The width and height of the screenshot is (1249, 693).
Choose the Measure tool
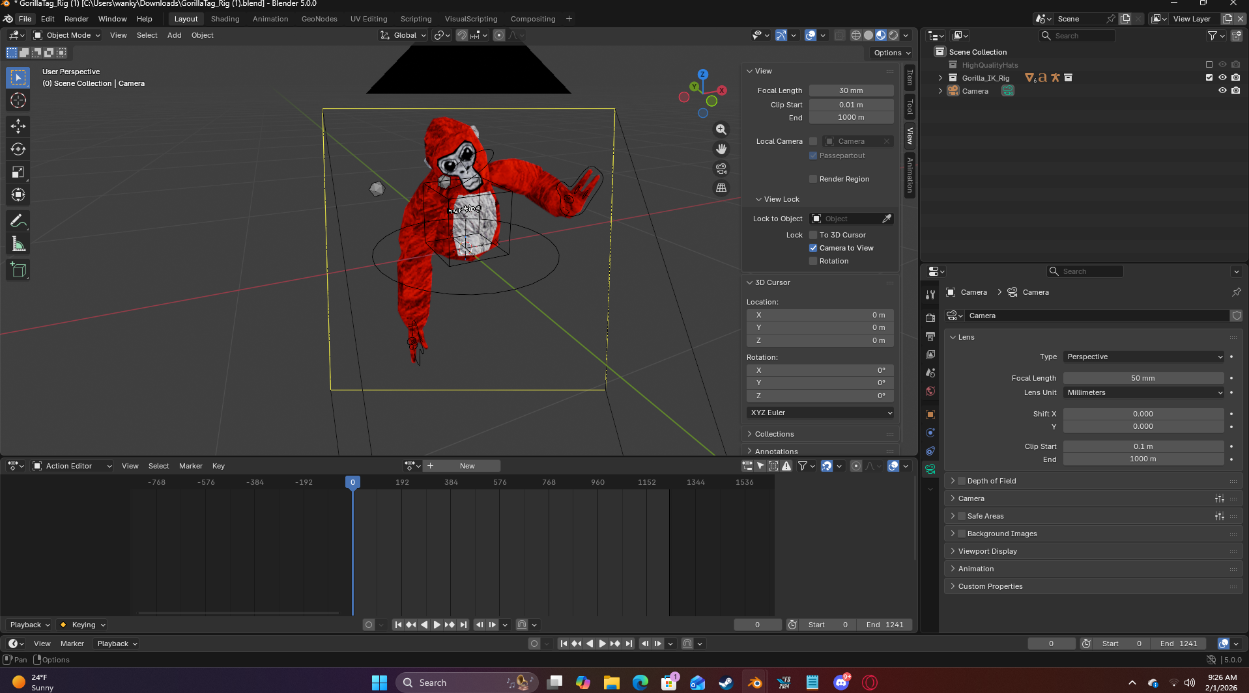(18, 245)
